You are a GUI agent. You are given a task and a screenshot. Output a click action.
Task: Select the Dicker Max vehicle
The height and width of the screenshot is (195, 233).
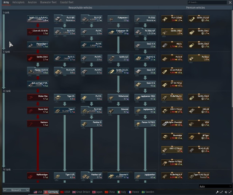pos(38,97)
